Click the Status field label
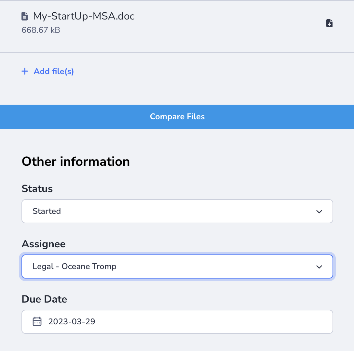 tap(37, 188)
